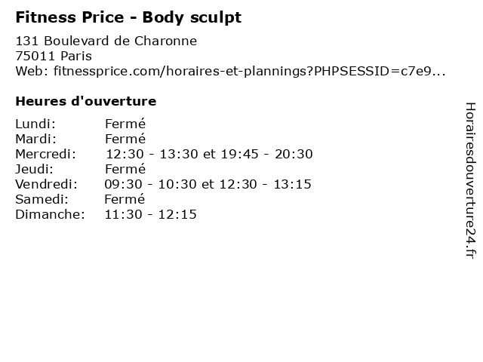Image resolution: width=483 pixels, height=362 pixels.
Task: Click Fermé status next to Lundi
Action: click(125, 124)
